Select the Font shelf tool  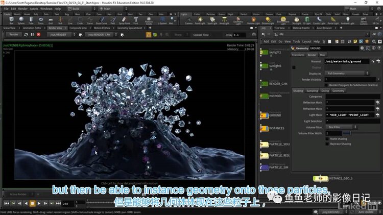(x=136, y=20)
